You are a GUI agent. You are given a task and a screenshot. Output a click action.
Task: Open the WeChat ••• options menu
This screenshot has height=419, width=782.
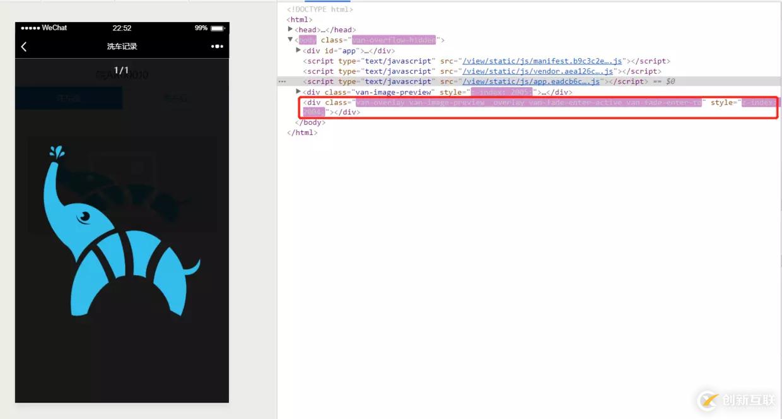click(x=216, y=46)
